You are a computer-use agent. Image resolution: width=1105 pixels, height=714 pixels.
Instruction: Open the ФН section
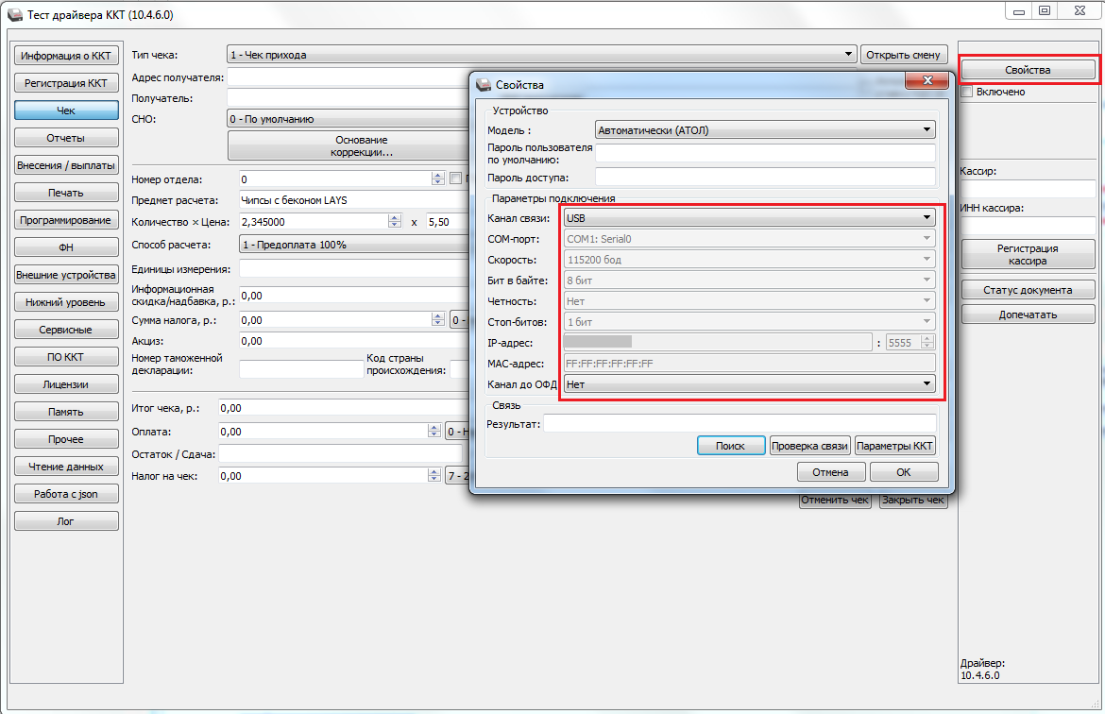[66, 247]
